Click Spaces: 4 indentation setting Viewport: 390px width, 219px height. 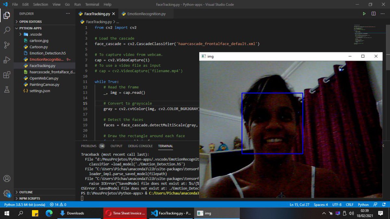(321, 205)
